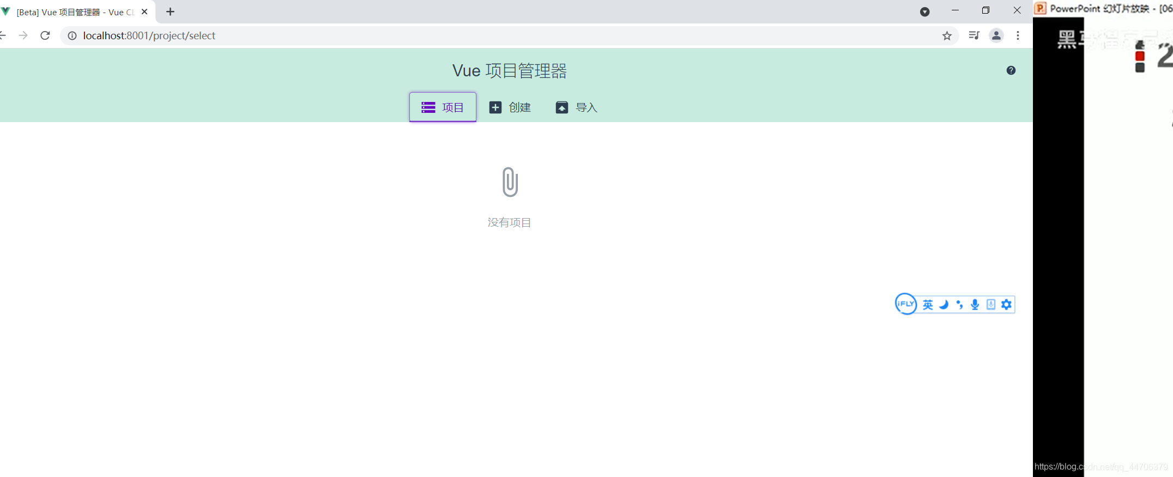Click the iFLY input method logo
The height and width of the screenshot is (477, 1173).
tap(906, 304)
